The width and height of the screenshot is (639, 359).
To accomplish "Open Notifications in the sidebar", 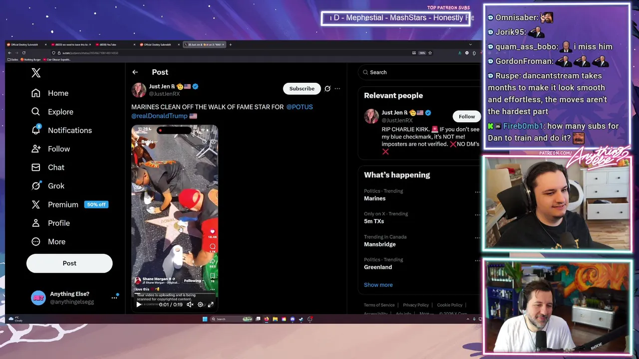I will [61, 130].
